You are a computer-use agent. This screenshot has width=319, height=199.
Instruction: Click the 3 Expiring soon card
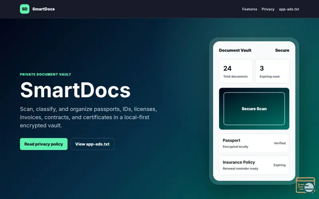tap(272, 72)
